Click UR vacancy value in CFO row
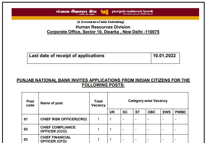 (x=114, y=139)
